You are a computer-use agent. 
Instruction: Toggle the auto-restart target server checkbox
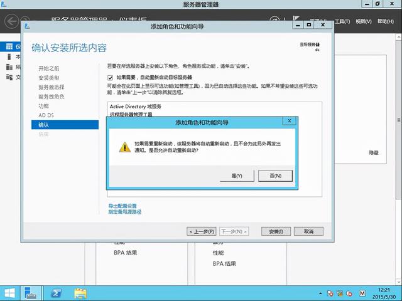[x=111, y=78]
